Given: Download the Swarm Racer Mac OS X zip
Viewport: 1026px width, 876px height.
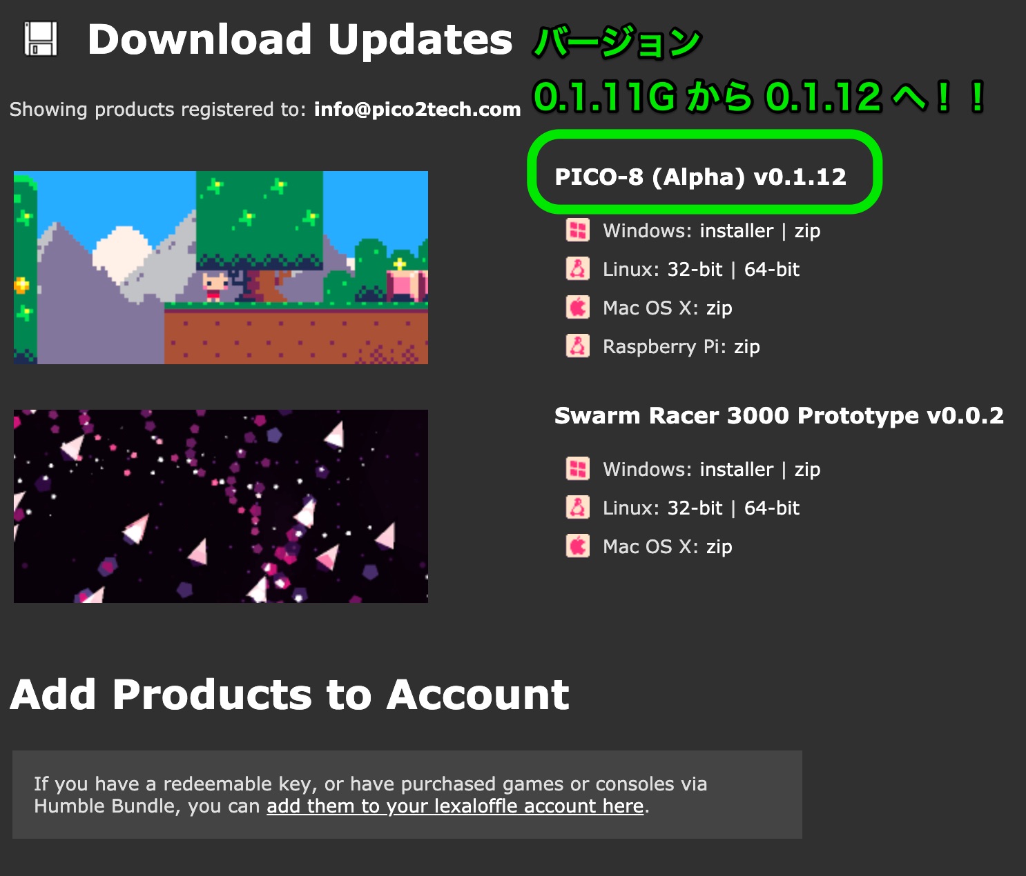Looking at the screenshot, I should (719, 547).
